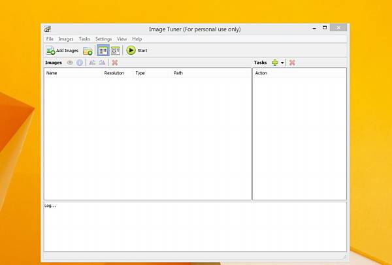
Task: Click the Image Tuner title bar app icon
Action: [48, 29]
